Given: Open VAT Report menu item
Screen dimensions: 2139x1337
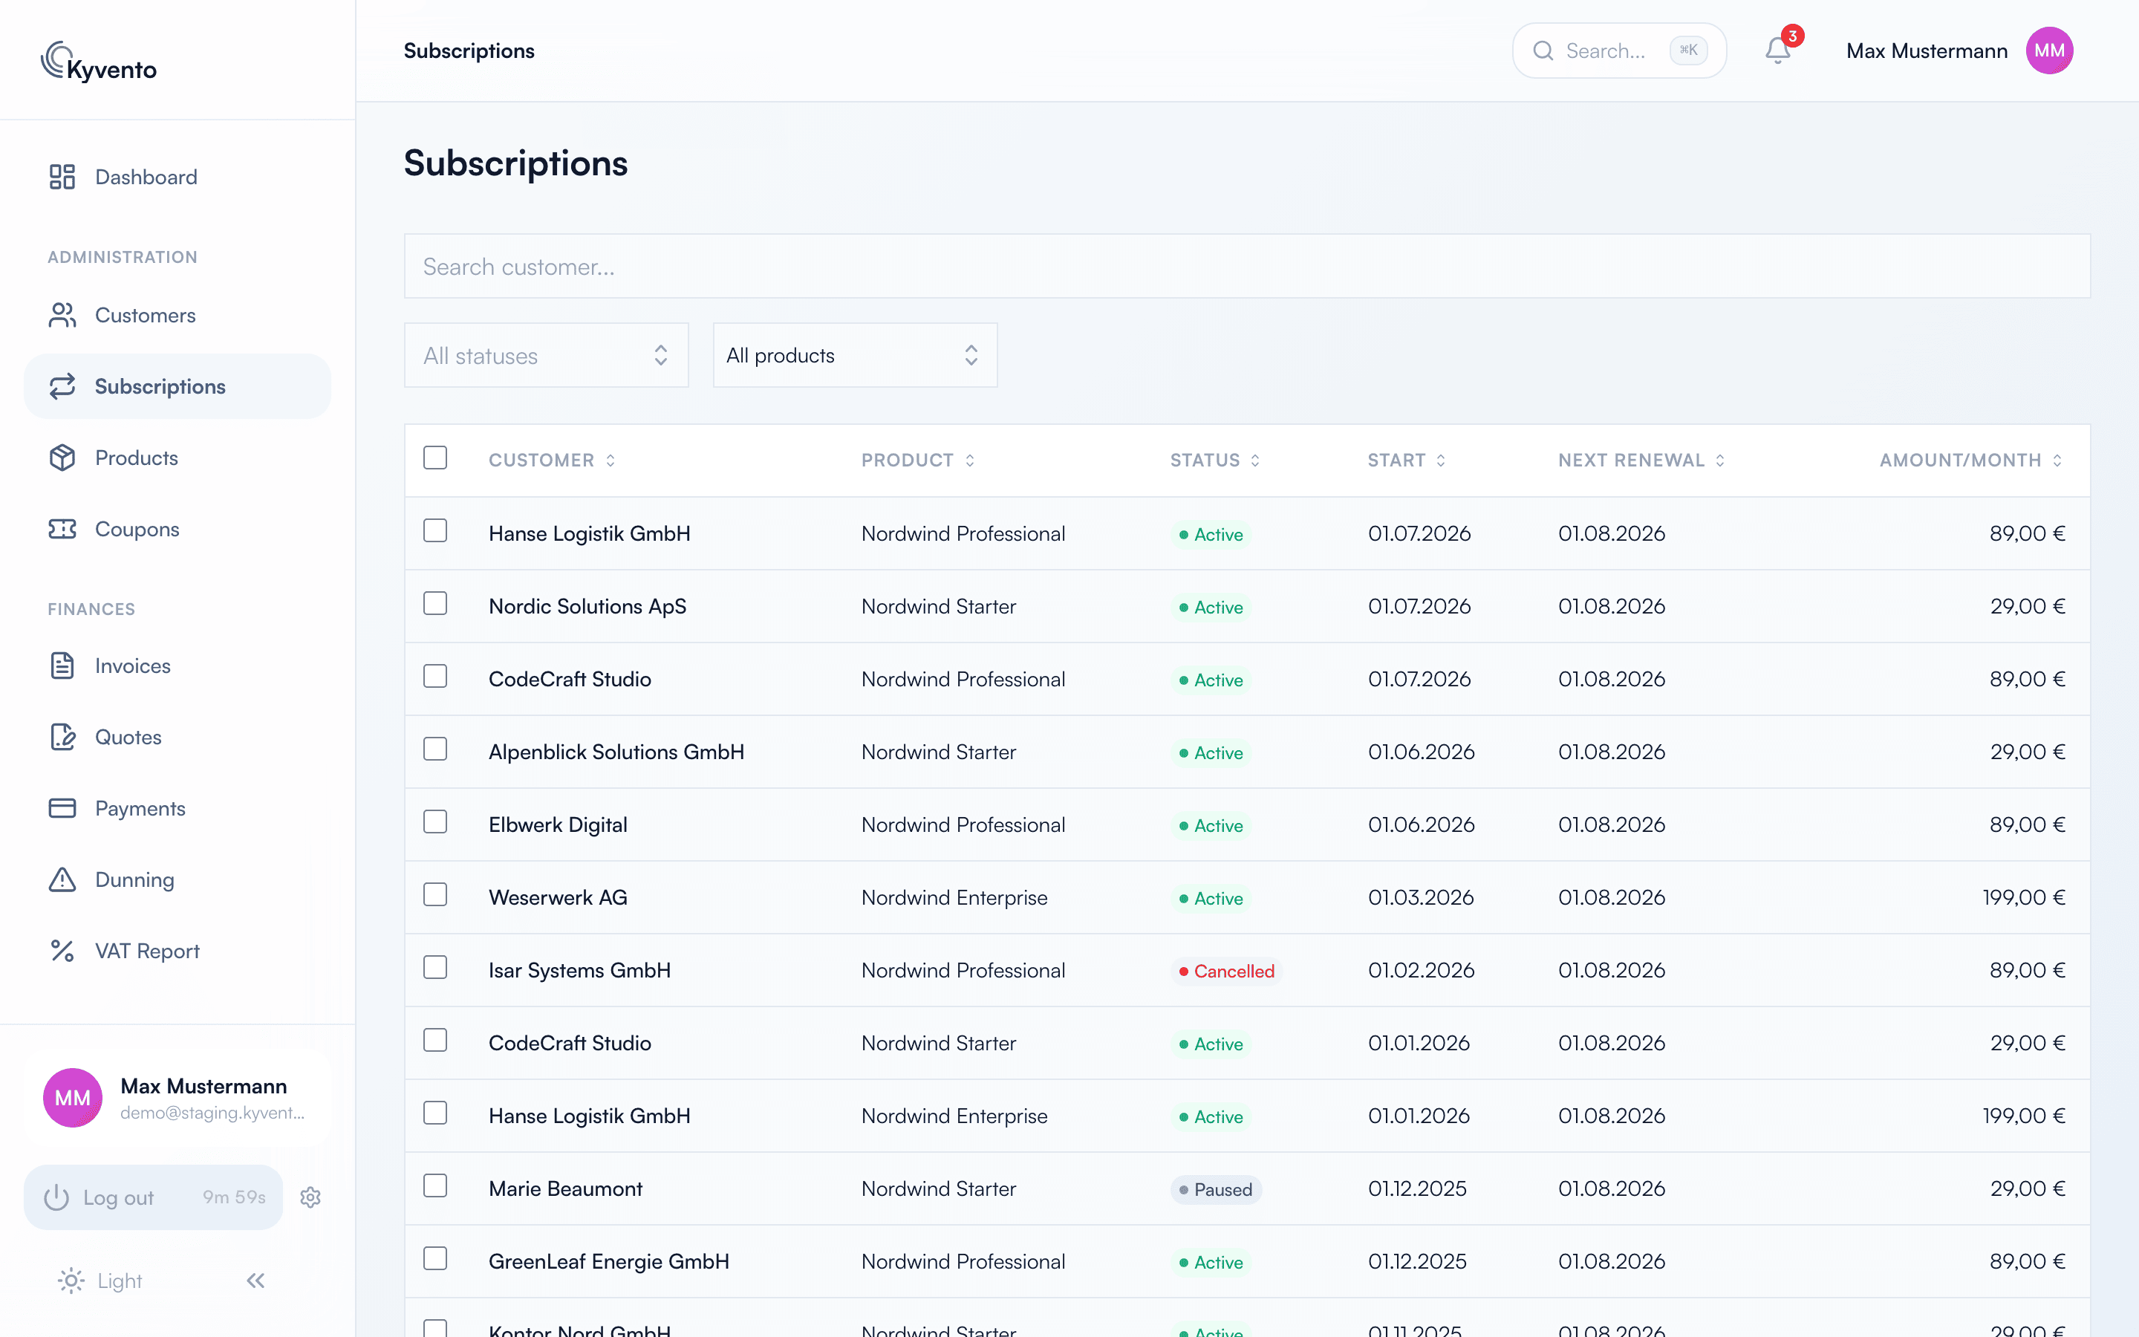Looking at the screenshot, I should (x=178, y=951).
